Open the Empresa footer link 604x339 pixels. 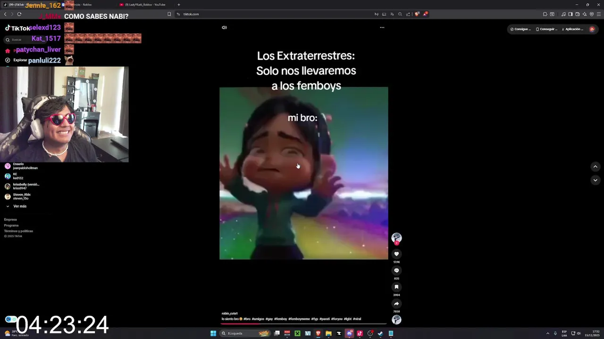pyautogui.click(x=10, y=219)
